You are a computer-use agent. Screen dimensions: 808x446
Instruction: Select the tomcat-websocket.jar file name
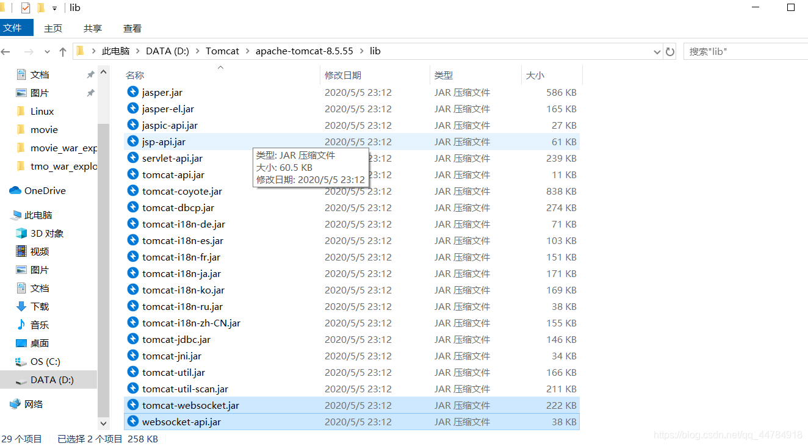coord(190,405)
